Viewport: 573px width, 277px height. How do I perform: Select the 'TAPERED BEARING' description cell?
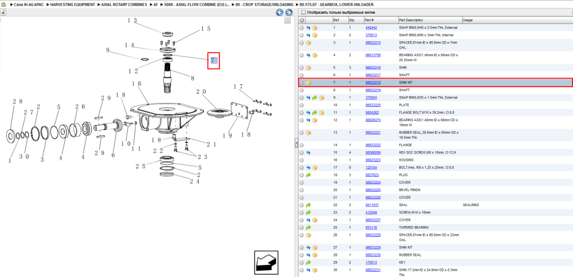pos(413,227)
